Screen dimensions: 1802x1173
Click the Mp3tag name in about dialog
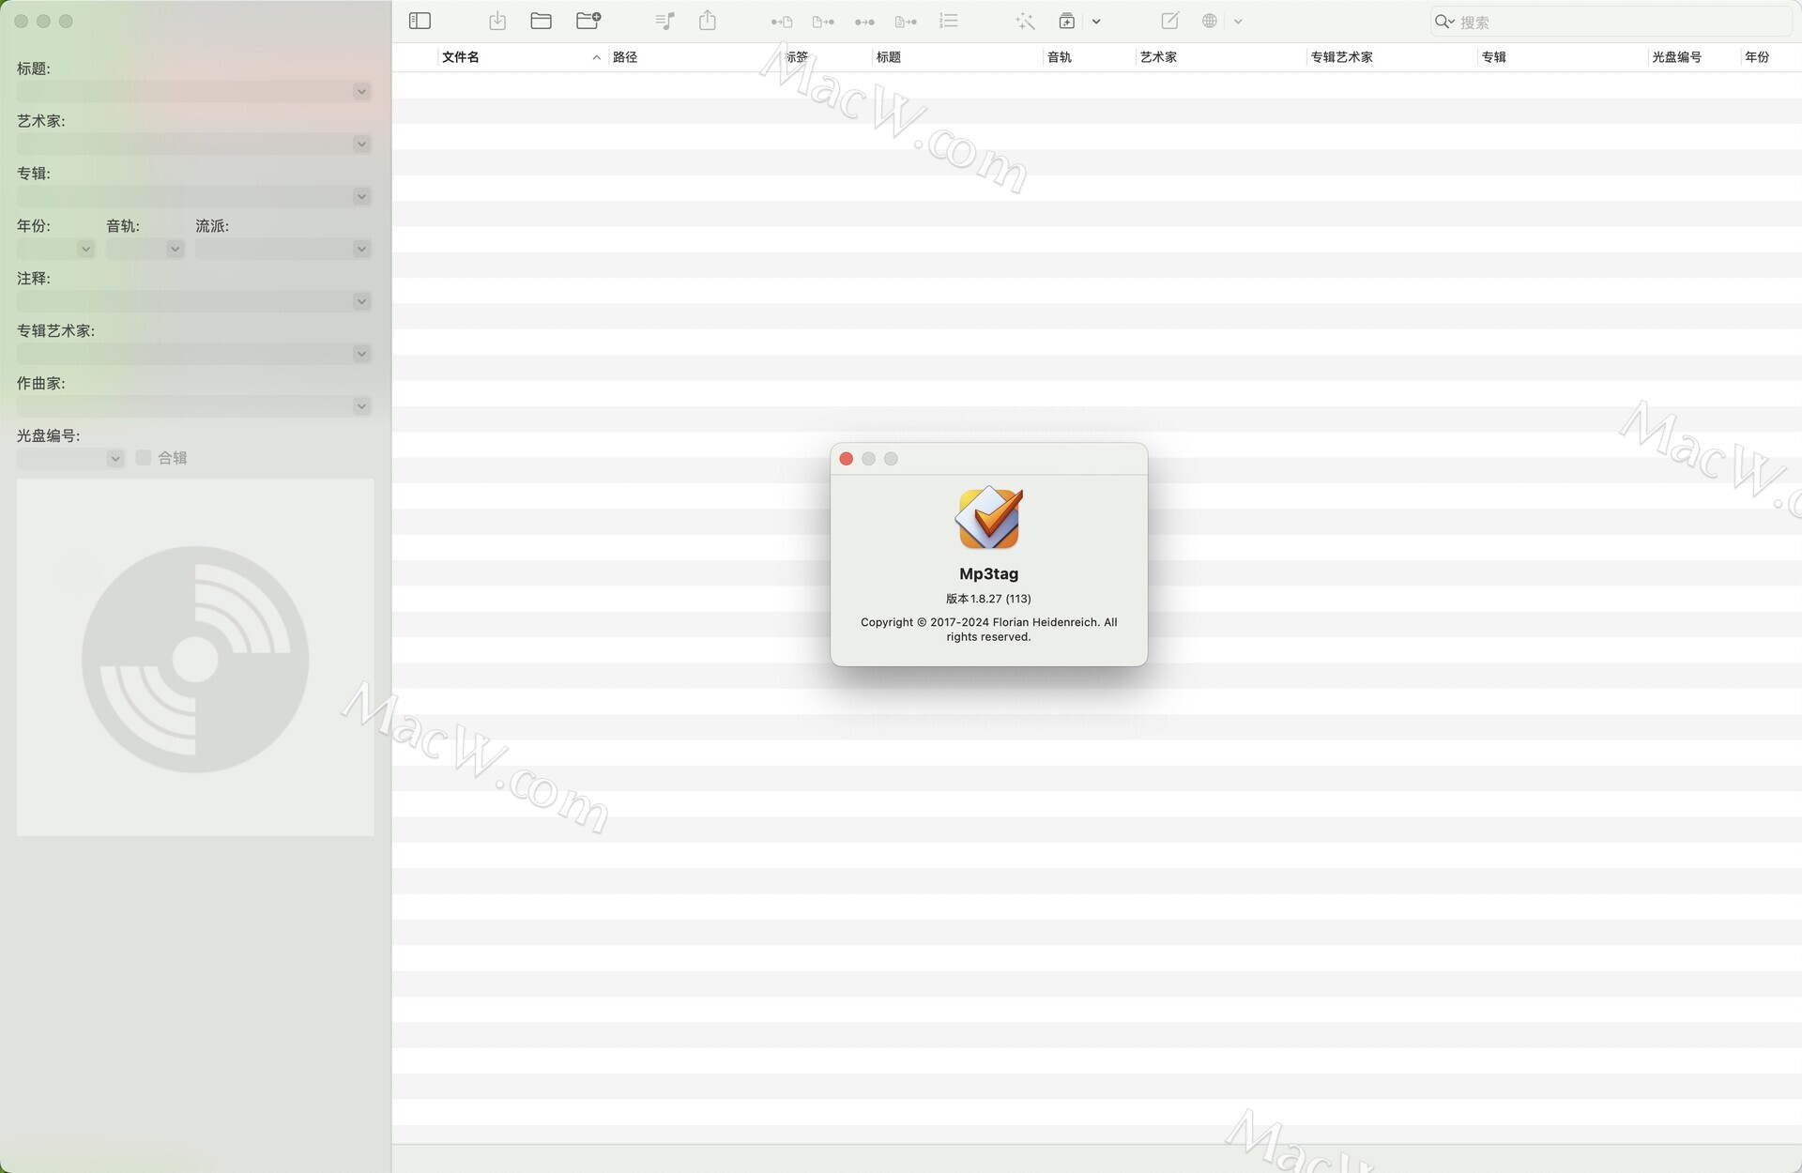[x=988, y=573]
